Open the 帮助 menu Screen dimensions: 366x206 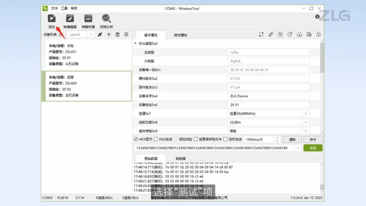(x=74, y=8)
